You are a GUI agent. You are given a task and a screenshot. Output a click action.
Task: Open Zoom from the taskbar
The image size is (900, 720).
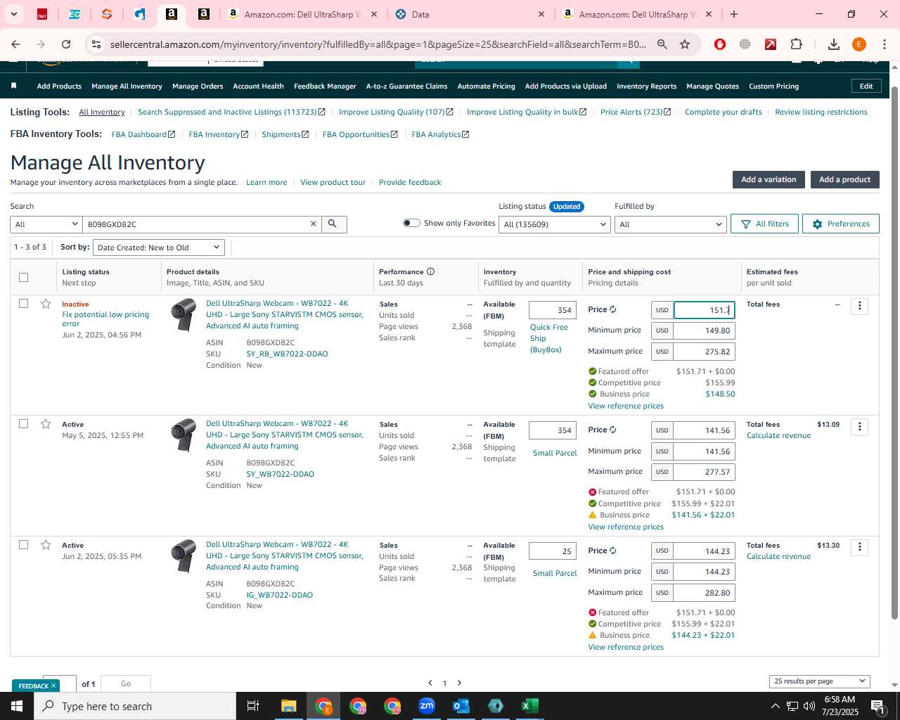point(426,706)
